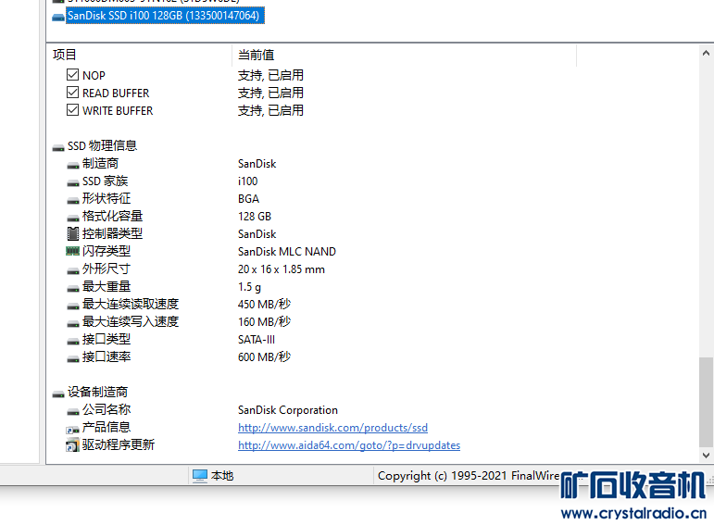Click the 本地 status bar label
The width and height of the screenshot is (714, 525).
coord(222,476)
